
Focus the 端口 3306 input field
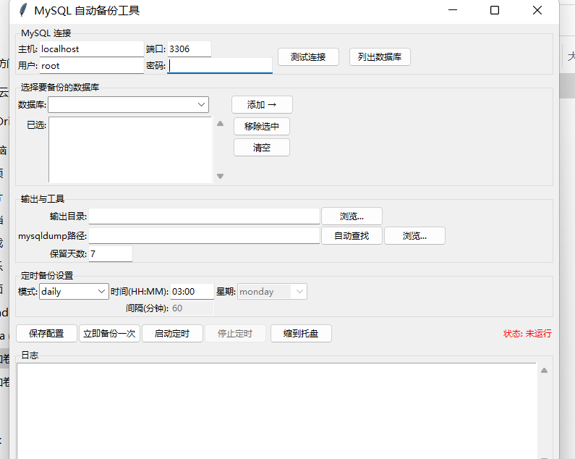point(189,49)
